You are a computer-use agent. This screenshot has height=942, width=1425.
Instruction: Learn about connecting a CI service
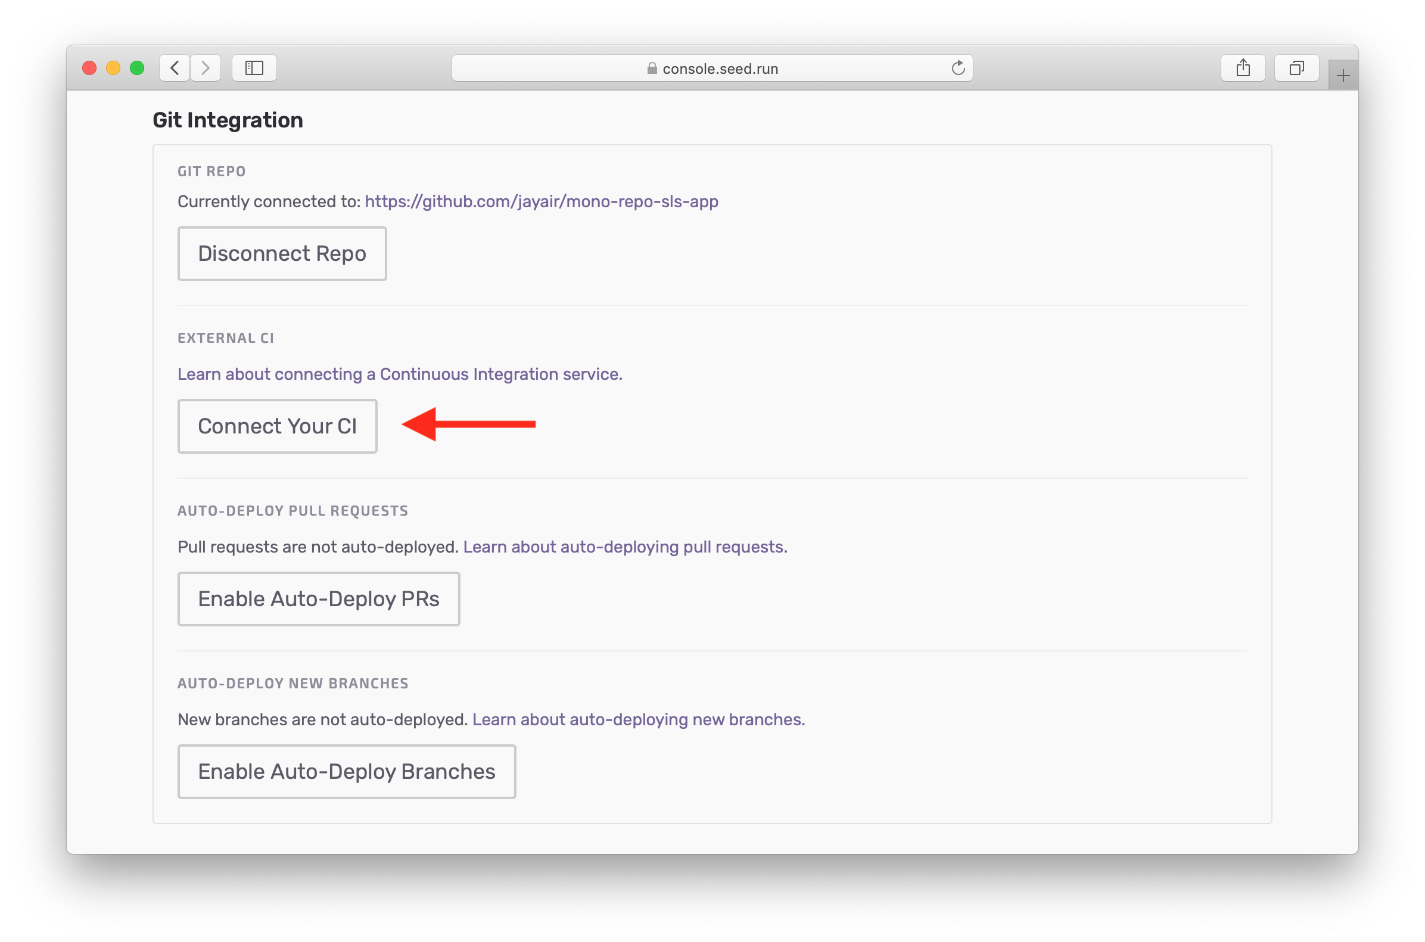pos(400,373)
